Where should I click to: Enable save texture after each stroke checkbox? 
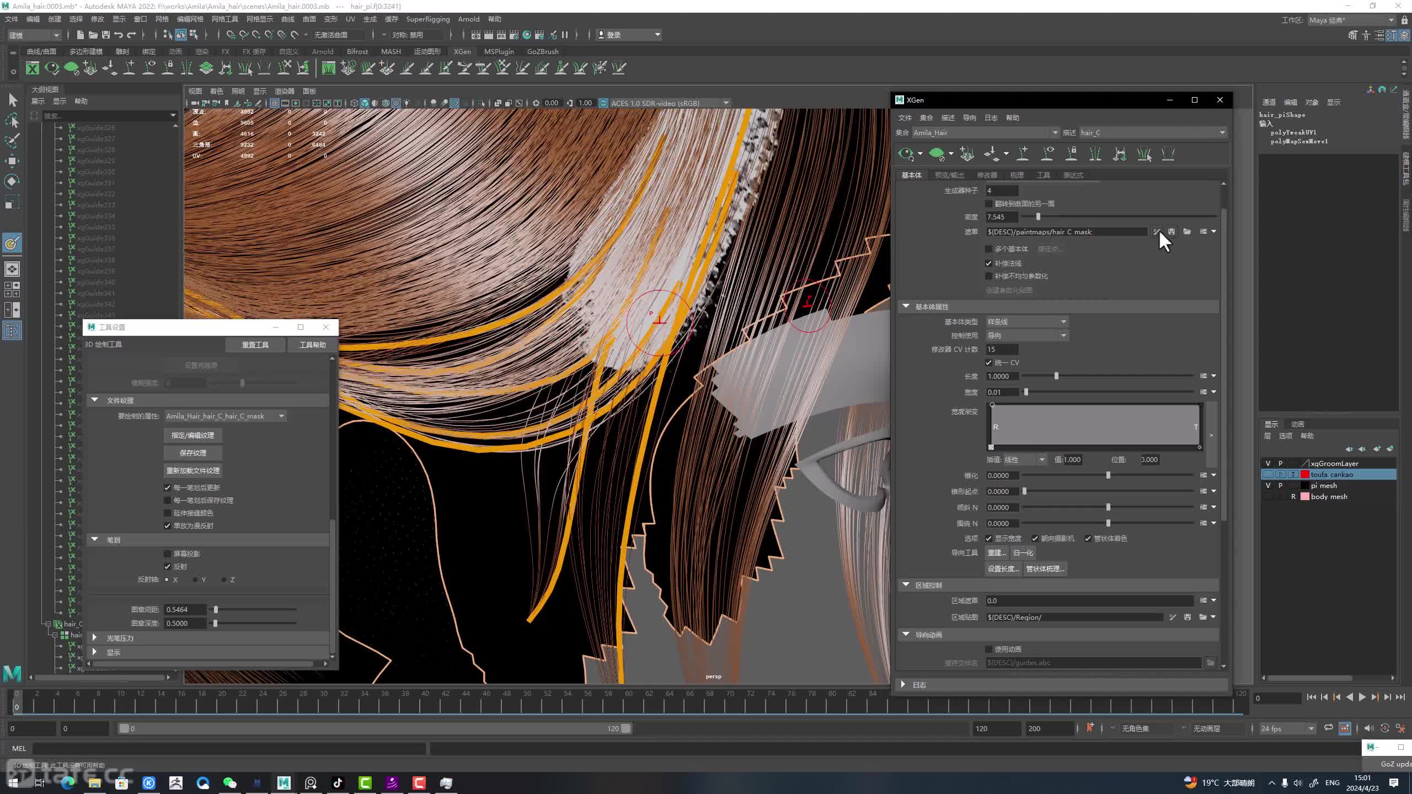(168, 501)
